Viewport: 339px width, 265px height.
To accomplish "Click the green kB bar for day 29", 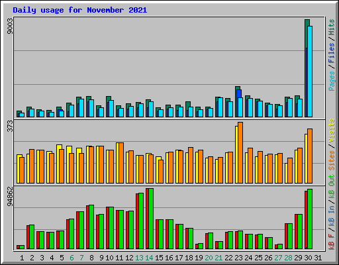I will tap(300, 232).
